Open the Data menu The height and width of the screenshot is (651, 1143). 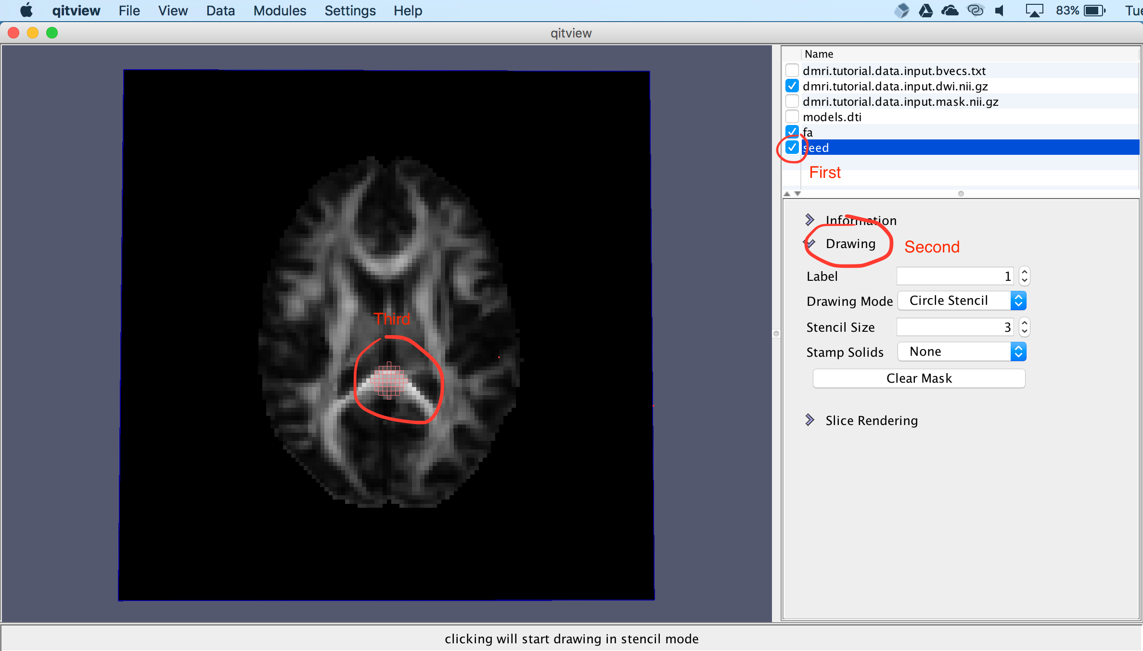coord(220,11)
